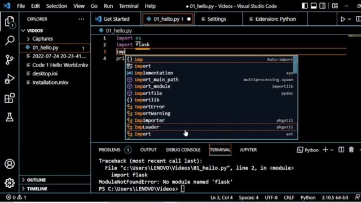The height and width of the screenshot is (203, 361).
Task: Toggle the secondary side bar layout icon
Action: (x=322, y=6)
